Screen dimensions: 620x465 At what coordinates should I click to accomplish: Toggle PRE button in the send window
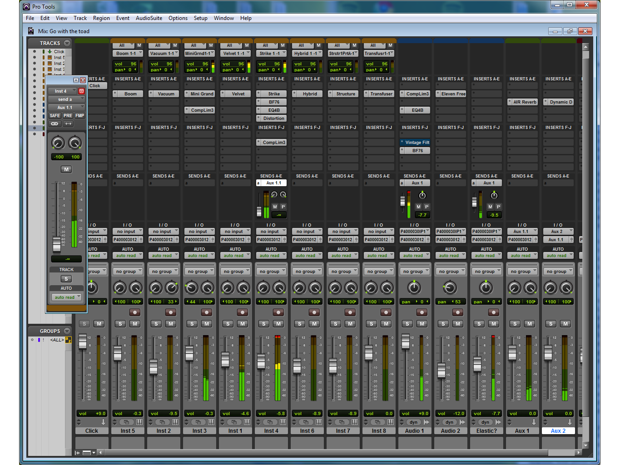pos(68,116)
